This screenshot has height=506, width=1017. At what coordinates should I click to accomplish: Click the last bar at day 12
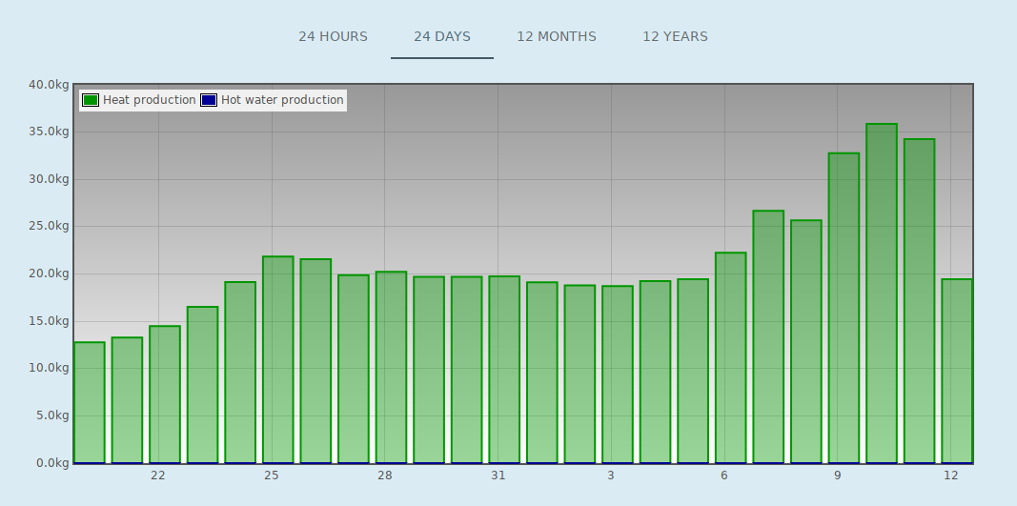click(957, 371)
